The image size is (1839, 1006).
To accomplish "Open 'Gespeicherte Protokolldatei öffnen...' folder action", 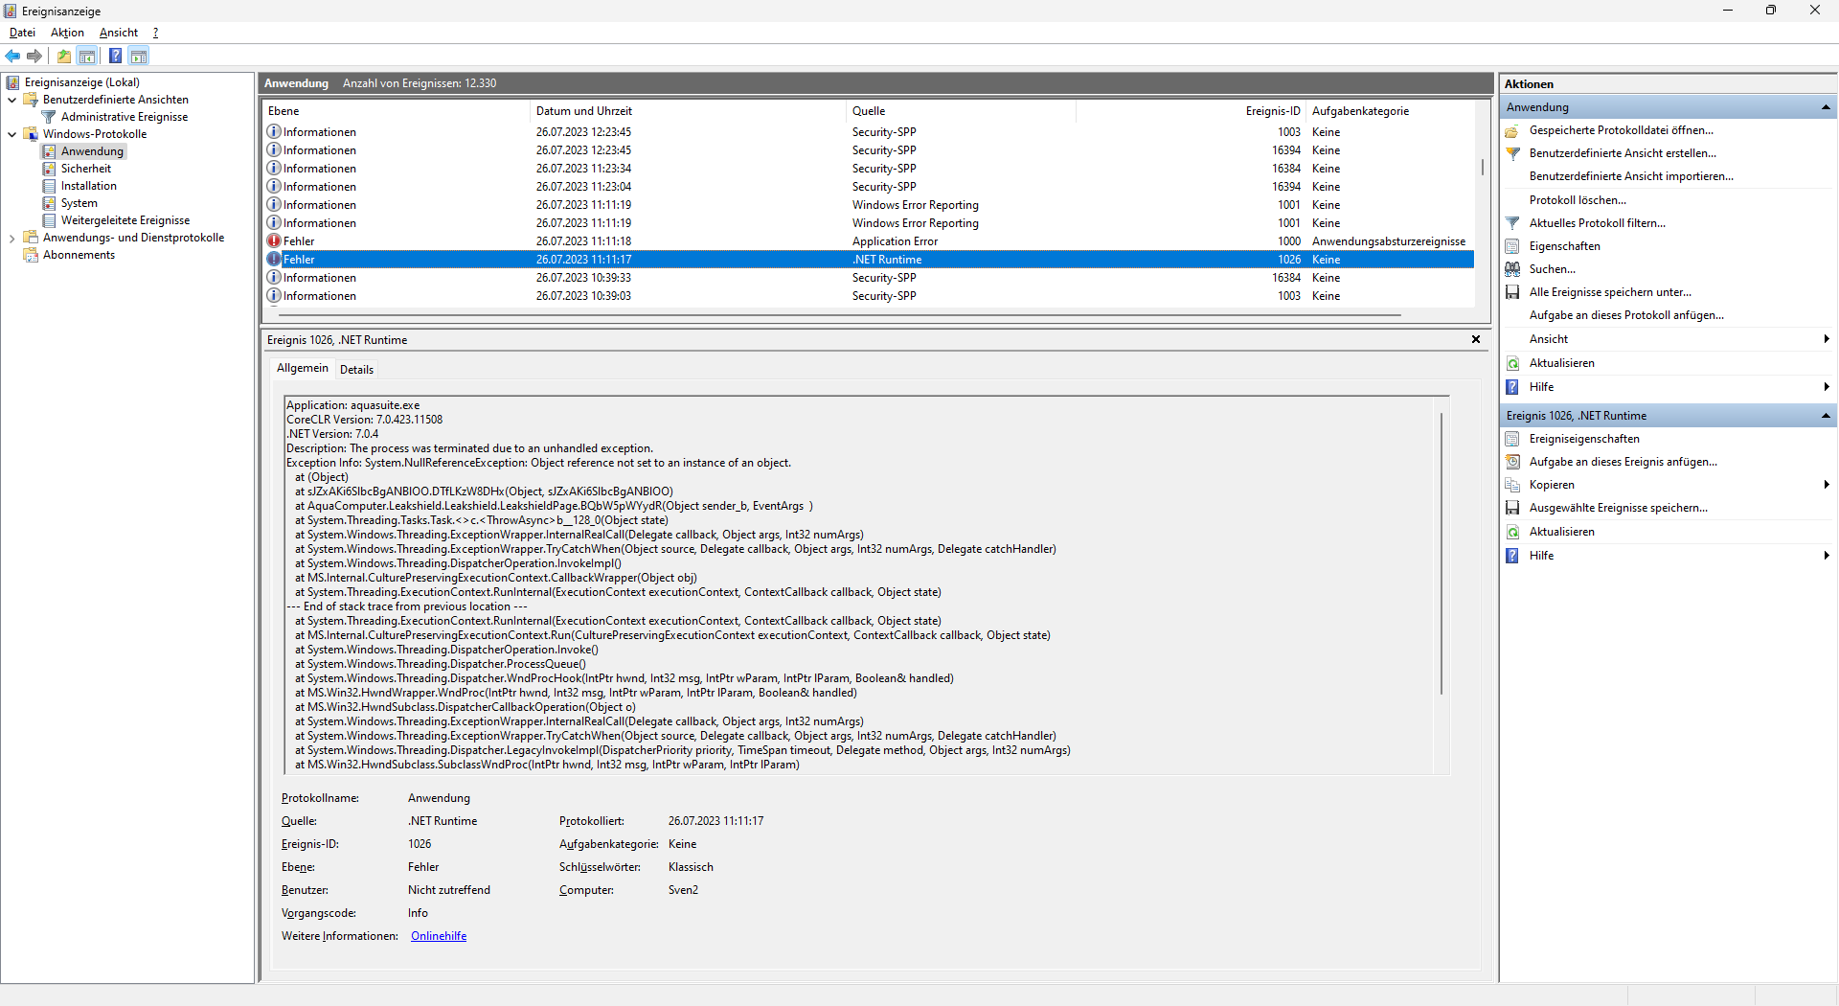I will pyautogui.click(x=1621, y=130).
